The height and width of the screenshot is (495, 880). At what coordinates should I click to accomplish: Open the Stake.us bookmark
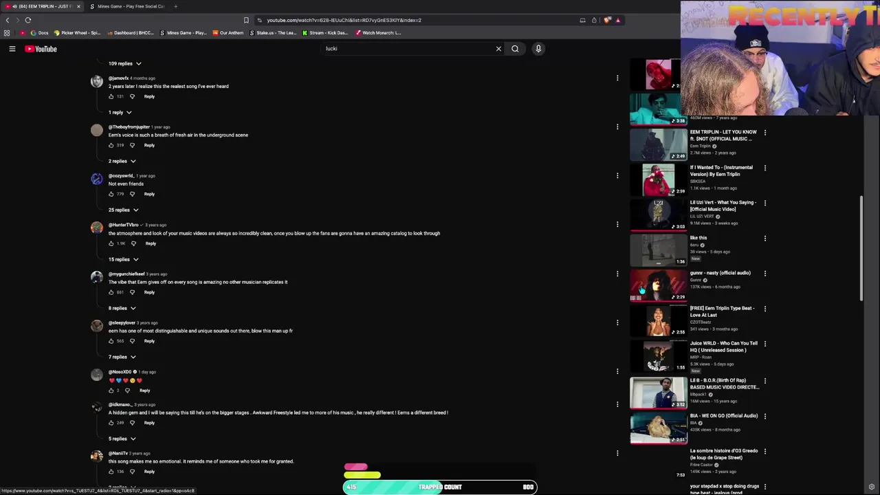(273, 33)
